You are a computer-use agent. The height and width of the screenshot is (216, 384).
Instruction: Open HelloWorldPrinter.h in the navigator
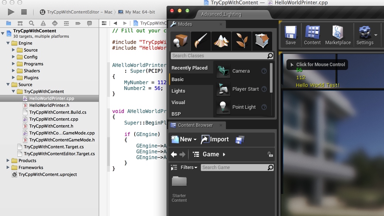point(49,105)
